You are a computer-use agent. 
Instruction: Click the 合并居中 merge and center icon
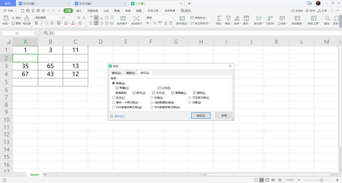pyautogui.click(x=123, y=18)
